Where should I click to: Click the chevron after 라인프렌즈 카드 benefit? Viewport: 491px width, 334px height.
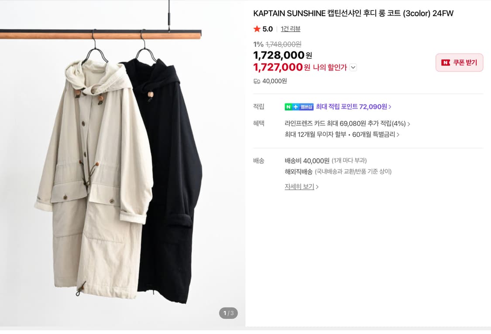(409, 124)
